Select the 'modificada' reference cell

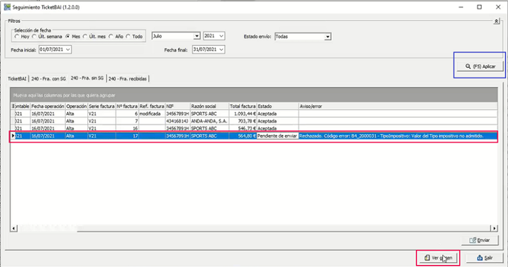(x=152, y=114)
